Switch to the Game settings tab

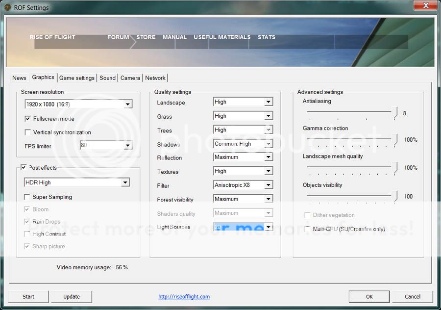(x=77, y=78)
